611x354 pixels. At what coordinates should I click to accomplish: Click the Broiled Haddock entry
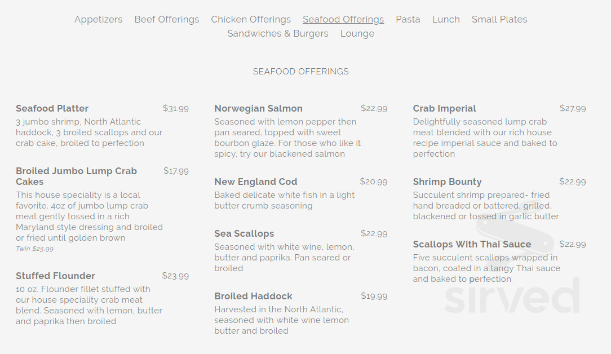pyautogui.click(x=253, y=296)
